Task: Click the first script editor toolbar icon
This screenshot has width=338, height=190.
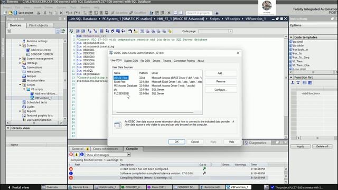Action: tap(71, 31)
